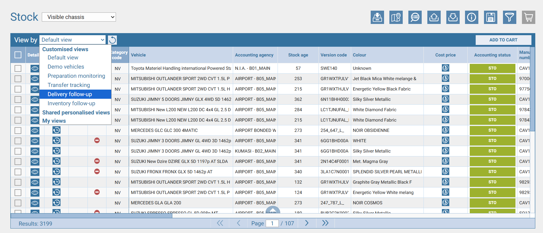The height and width of the screenshot is (233, 543).
Task: Click the vertical scrollbar on table right
Action: 533,89
